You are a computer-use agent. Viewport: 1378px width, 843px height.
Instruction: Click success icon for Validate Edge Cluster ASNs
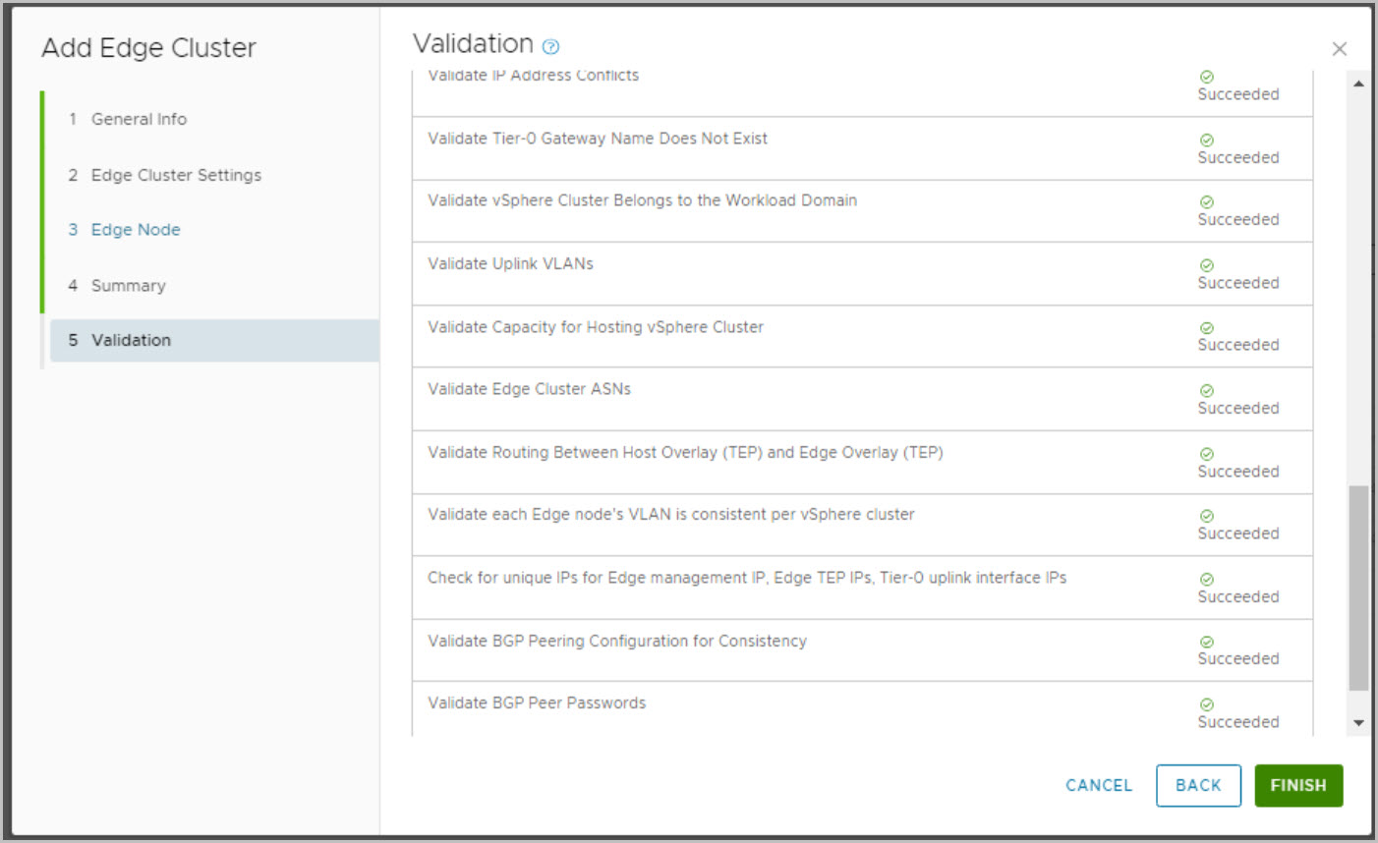(1207, 391)
